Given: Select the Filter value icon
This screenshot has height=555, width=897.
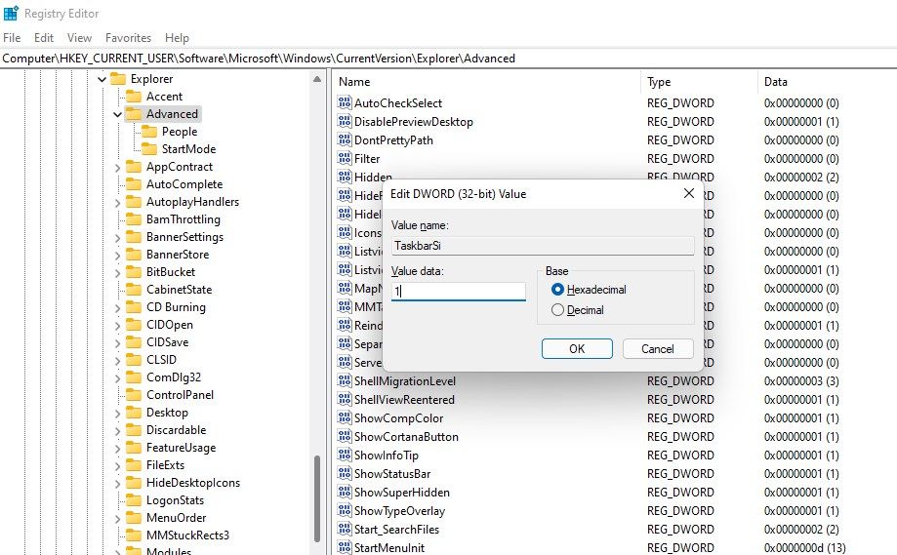Looking at the screenshot, I should (345, 158).
